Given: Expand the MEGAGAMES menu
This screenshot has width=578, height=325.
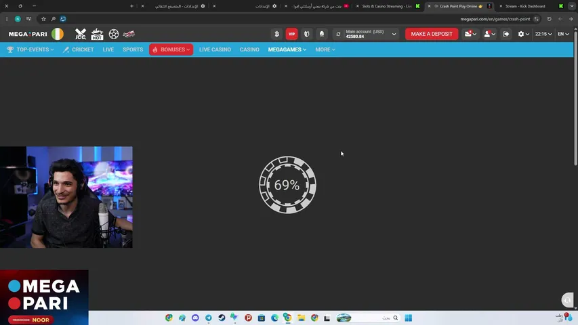Looking at the screenshot, I should [x=287, y=49].
